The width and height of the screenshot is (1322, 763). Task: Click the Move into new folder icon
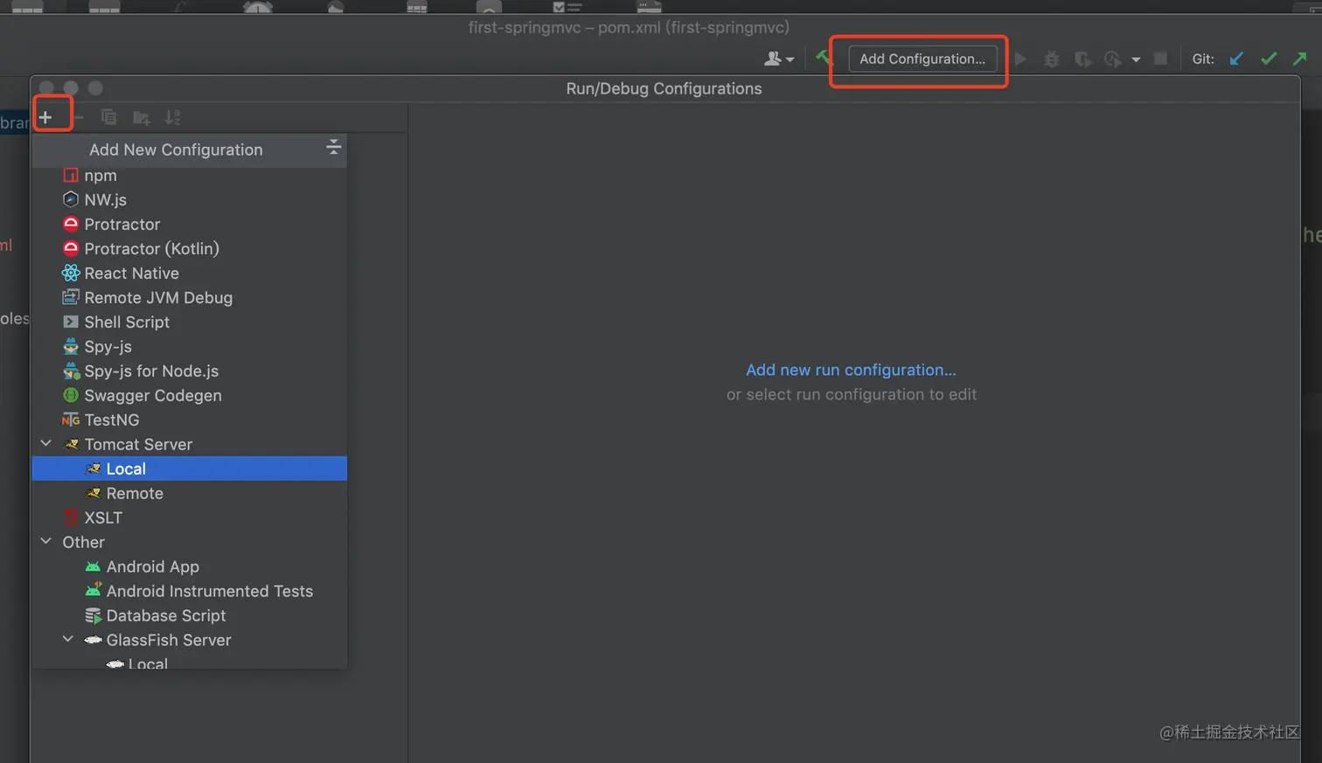[x=141, y=117]
